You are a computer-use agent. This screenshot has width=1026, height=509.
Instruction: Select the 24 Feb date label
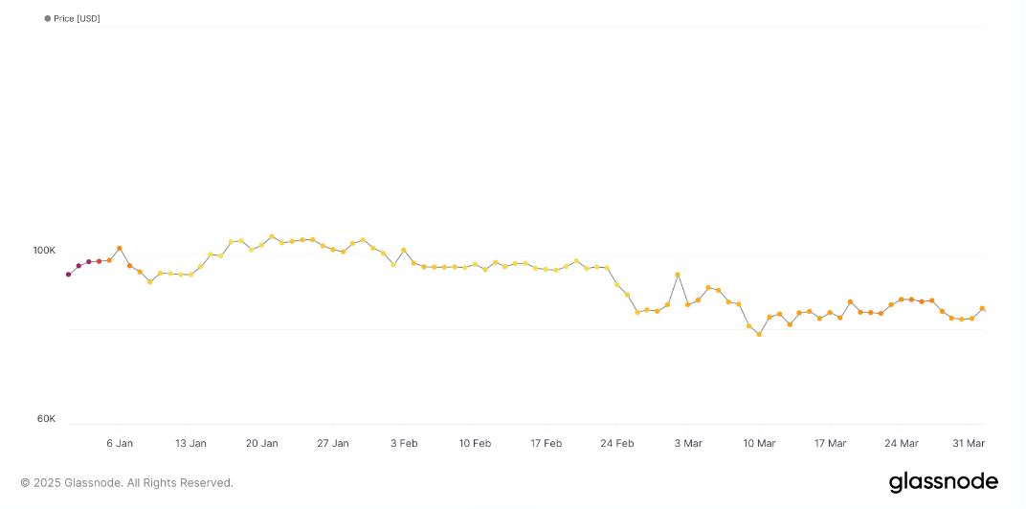[617, 443]
